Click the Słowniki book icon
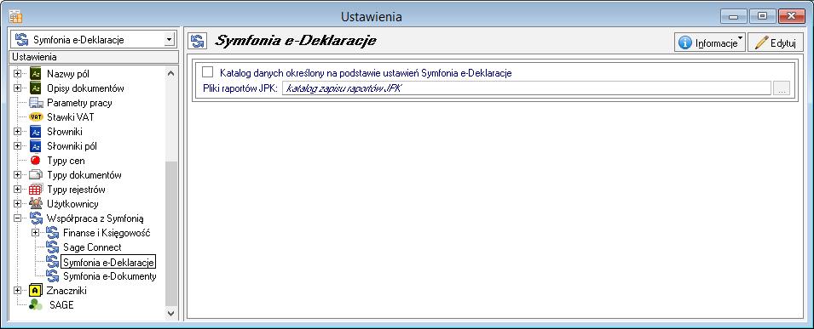This screenshot has height=329, width=814. (x=35, y=132)
